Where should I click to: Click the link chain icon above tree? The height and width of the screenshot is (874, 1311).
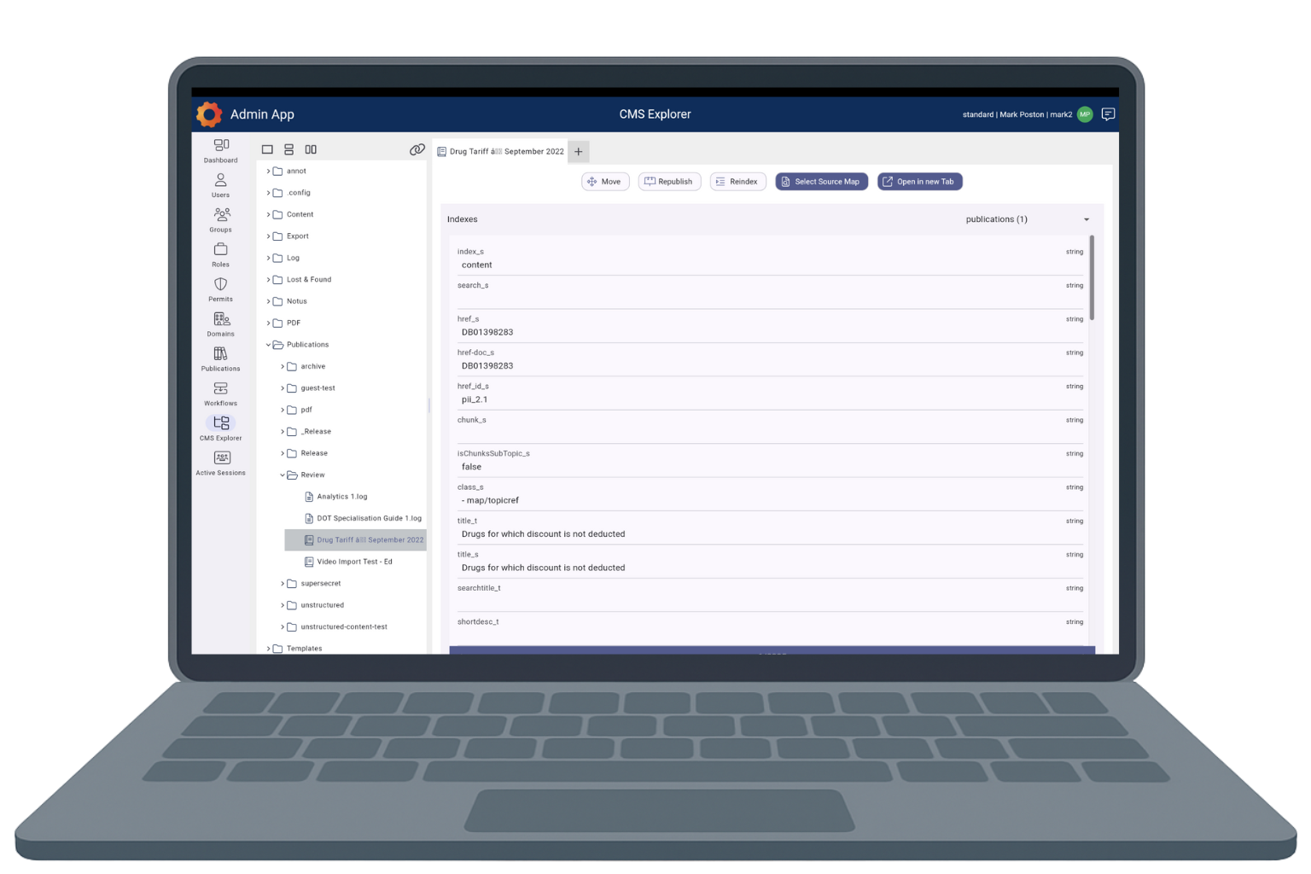[417, 149]
